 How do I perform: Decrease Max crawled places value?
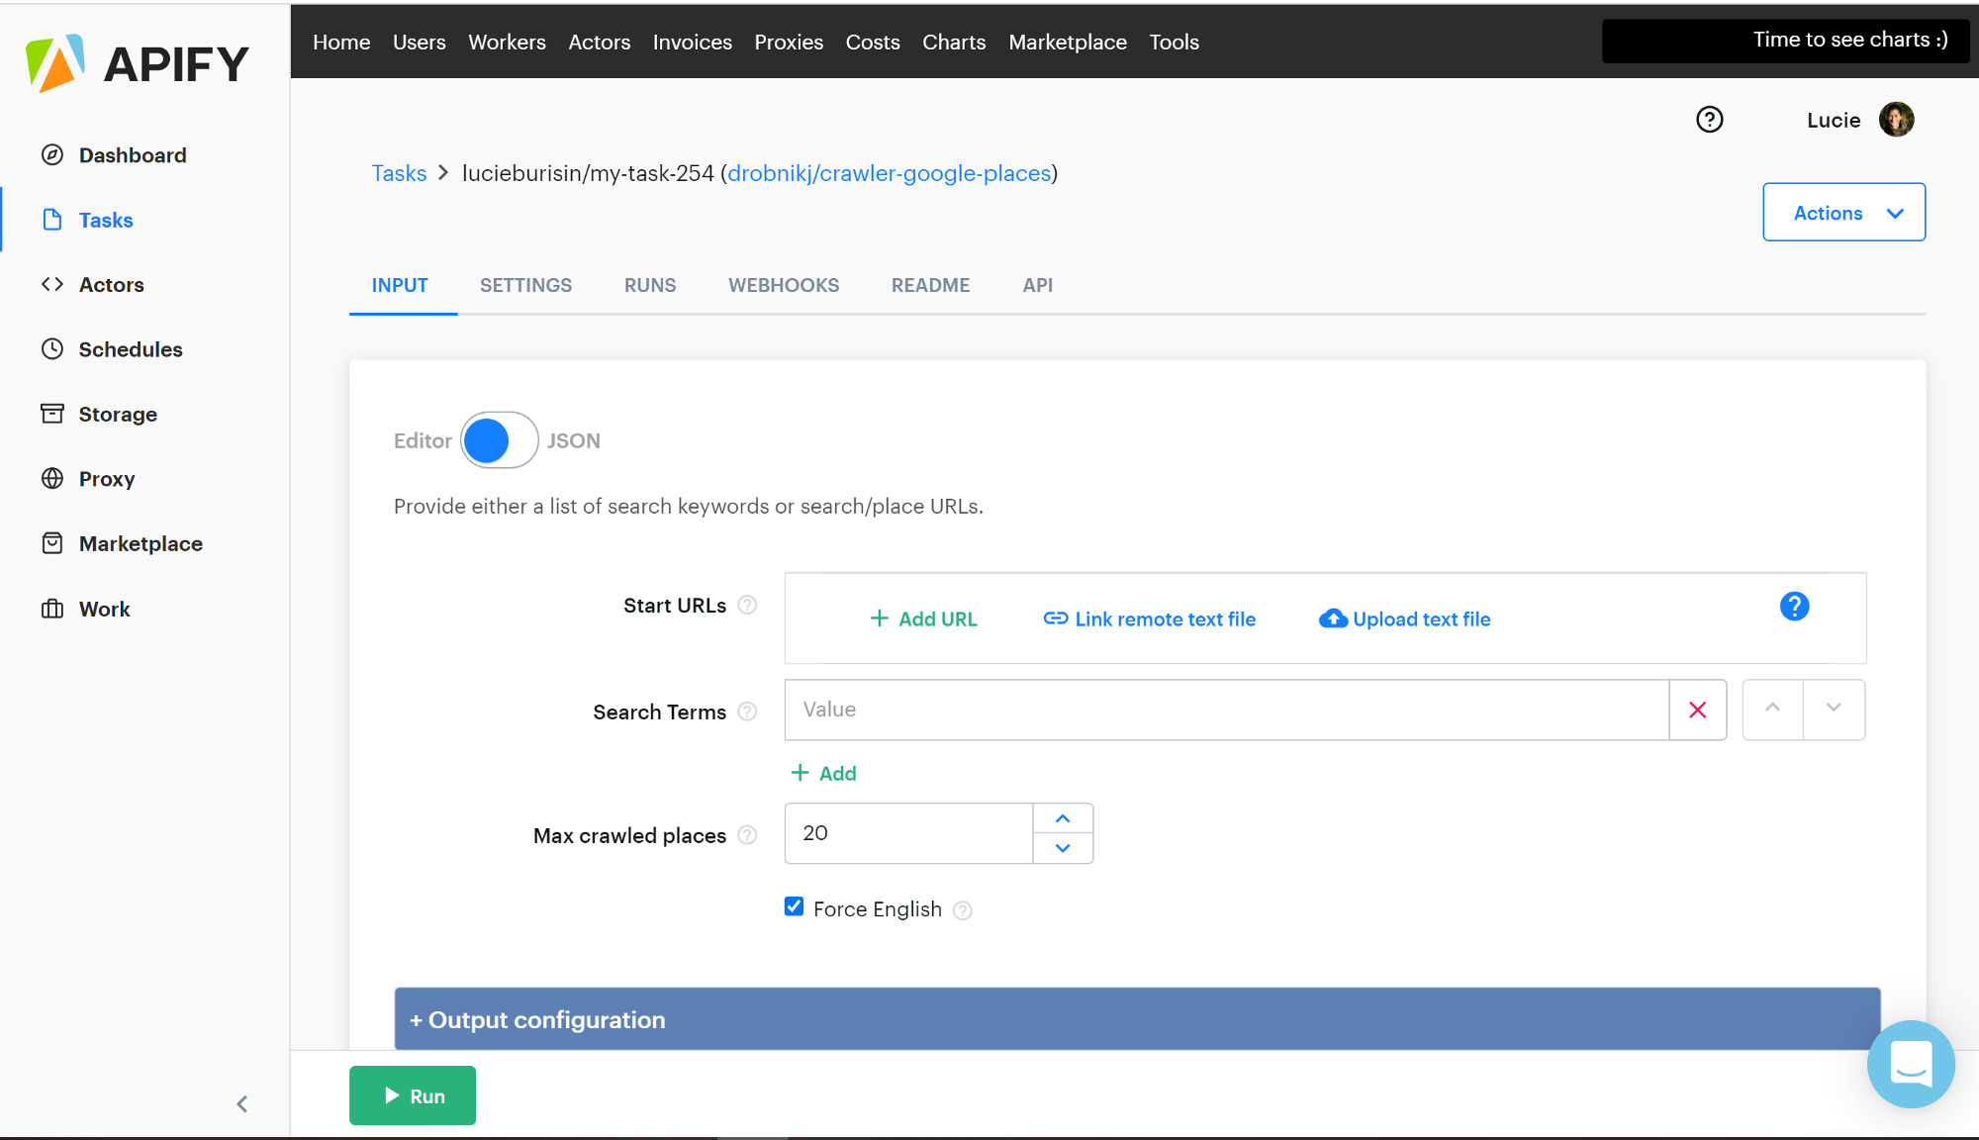pos(1063,848)
